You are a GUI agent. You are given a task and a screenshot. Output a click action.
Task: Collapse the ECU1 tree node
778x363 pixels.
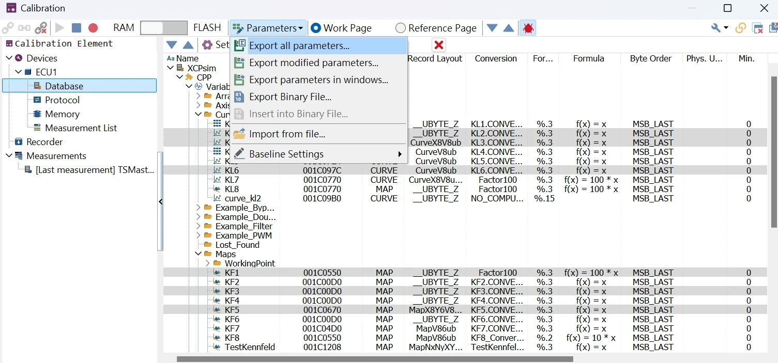(18, 72)
